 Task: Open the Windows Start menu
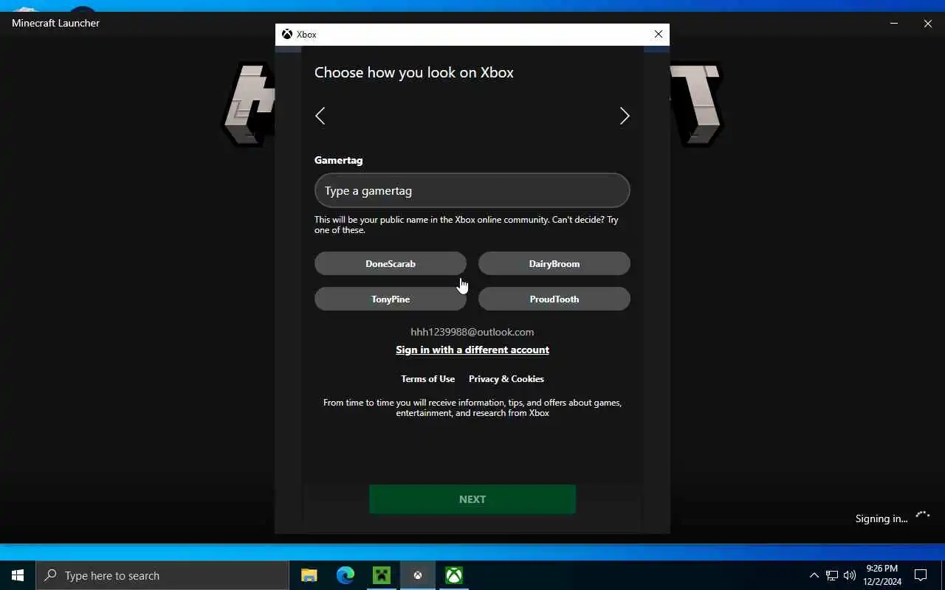coord(18,575)
